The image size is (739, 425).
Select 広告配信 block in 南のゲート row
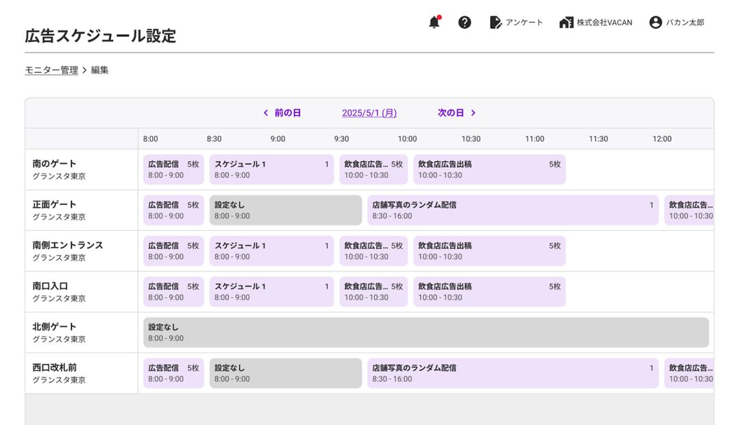(x=173, y=169)
